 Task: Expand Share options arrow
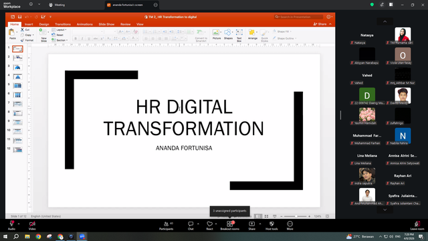coord(260,224)
